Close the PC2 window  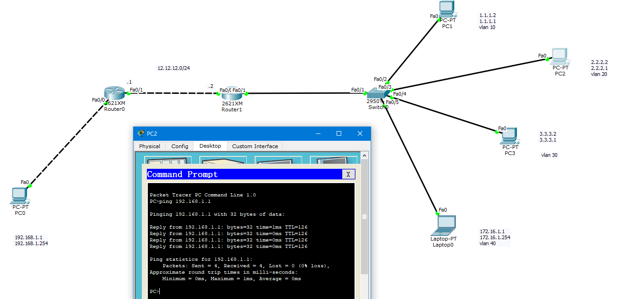pos(360,133)
